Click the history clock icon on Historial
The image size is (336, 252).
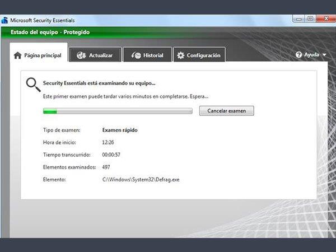[136, 55]
